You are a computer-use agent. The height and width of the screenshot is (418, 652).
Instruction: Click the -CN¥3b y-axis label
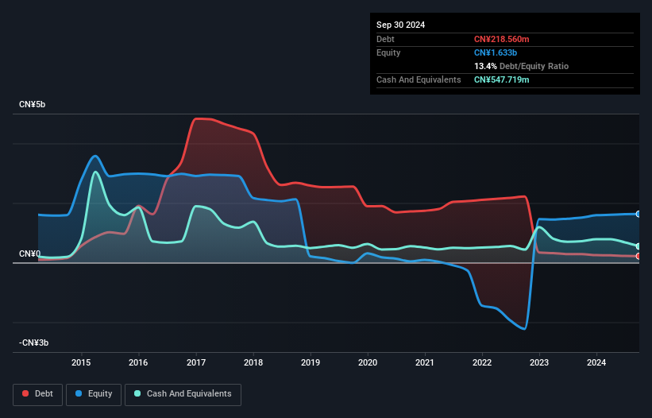pyautogui.click(x=33, y=343)
